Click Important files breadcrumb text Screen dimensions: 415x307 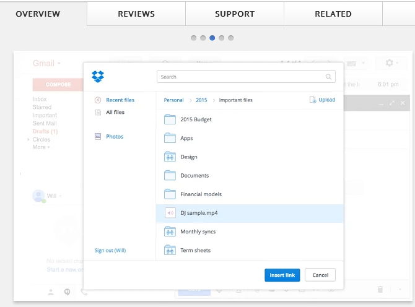coord(235,100)
